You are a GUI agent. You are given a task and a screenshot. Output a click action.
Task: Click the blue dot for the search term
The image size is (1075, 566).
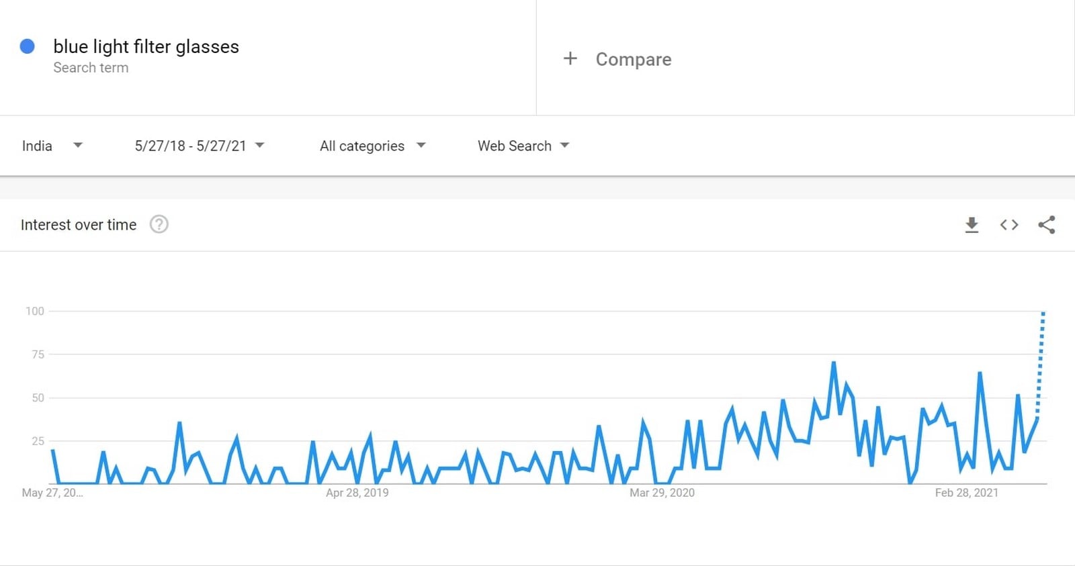[28, 46]
